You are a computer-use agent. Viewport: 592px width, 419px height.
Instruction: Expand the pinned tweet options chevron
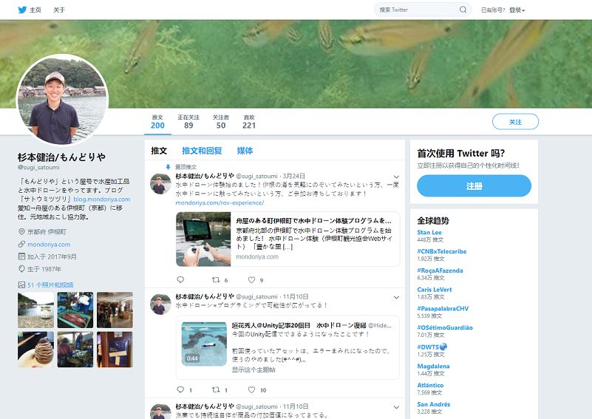pos(396,177)
